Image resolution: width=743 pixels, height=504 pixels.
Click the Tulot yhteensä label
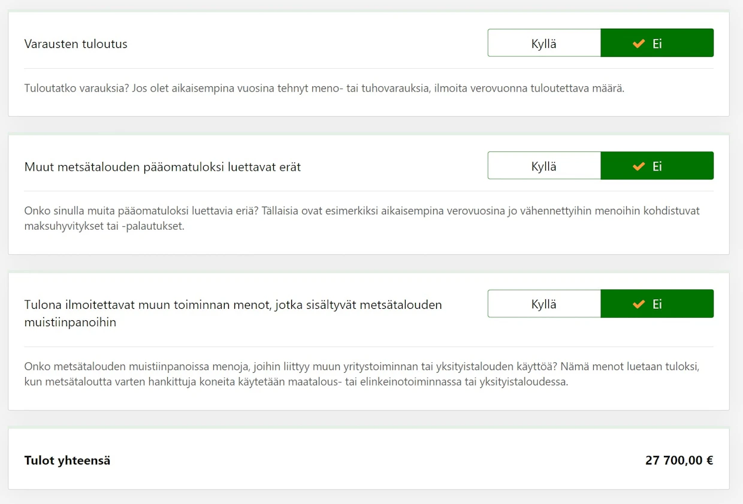pos(67,460)
